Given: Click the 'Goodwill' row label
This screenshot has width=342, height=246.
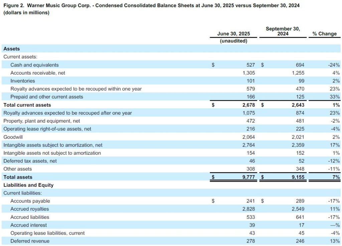Looking at the screenshot, I should [13, 137].
